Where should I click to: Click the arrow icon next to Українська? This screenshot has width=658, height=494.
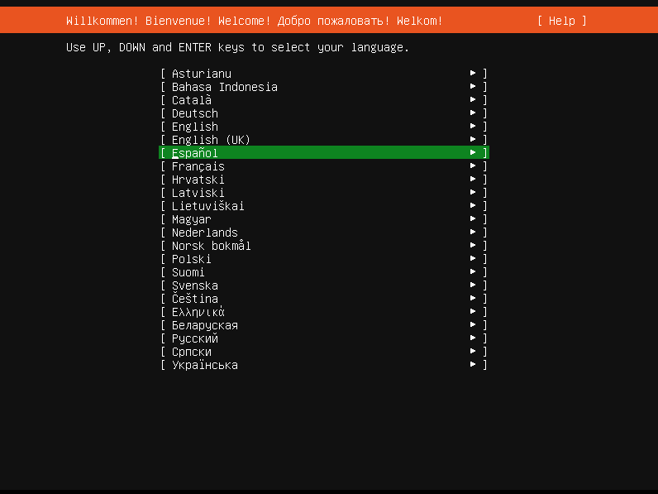click(x=473, y=365)
